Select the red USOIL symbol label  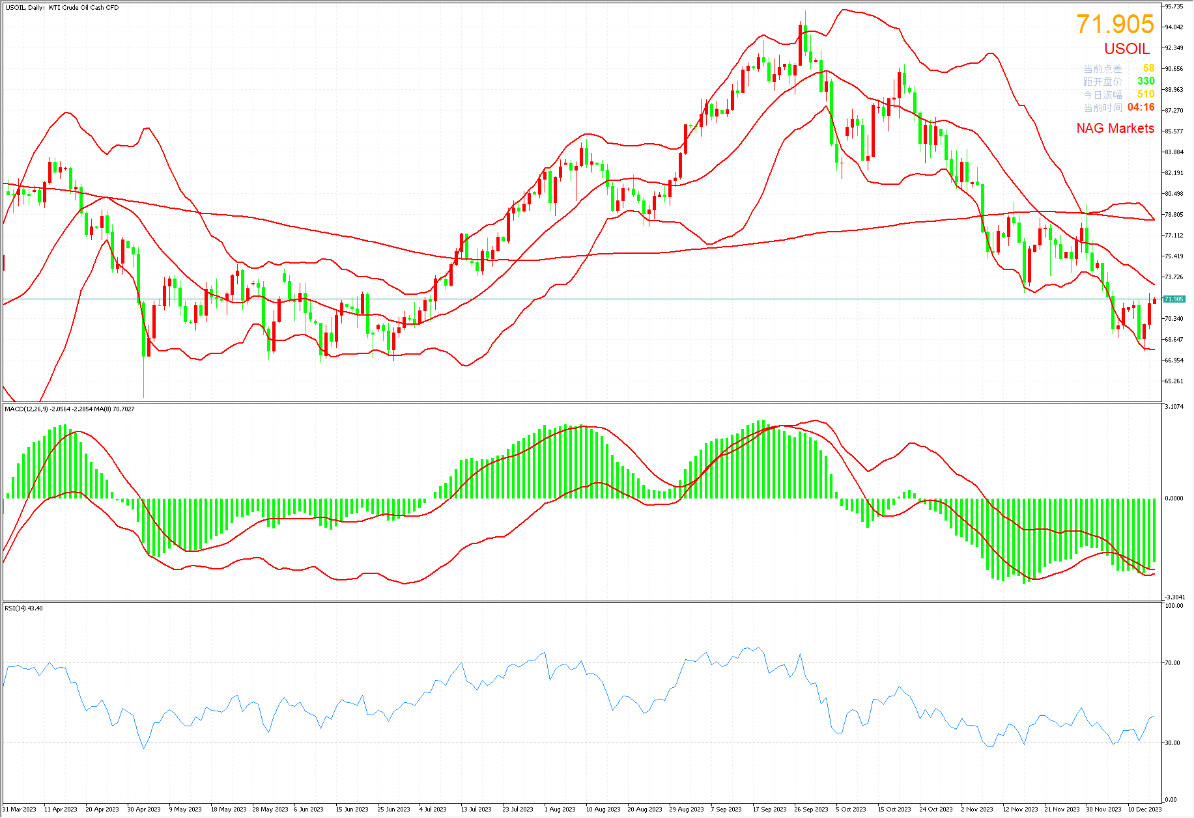[x=1127, y=49]
